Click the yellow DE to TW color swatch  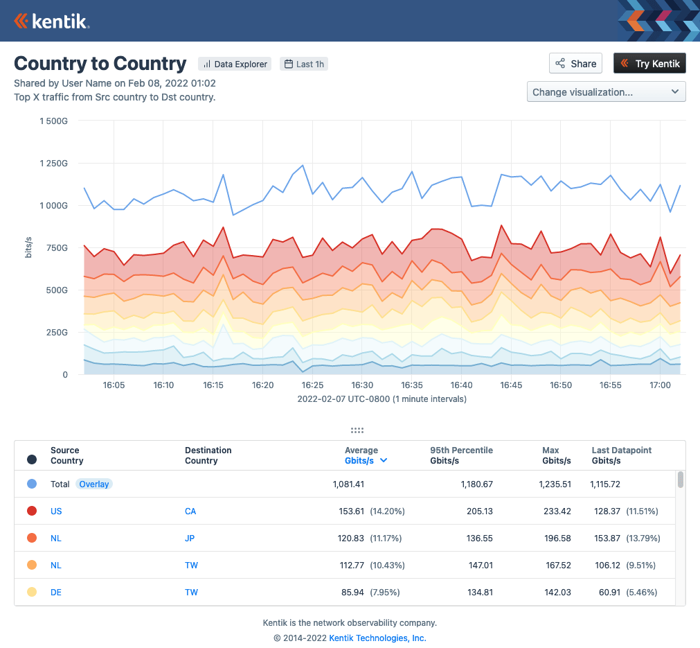30,592
